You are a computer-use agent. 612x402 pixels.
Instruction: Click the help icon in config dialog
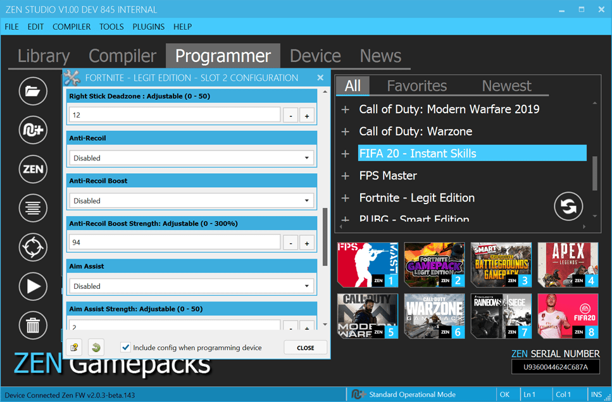(74, 348)
